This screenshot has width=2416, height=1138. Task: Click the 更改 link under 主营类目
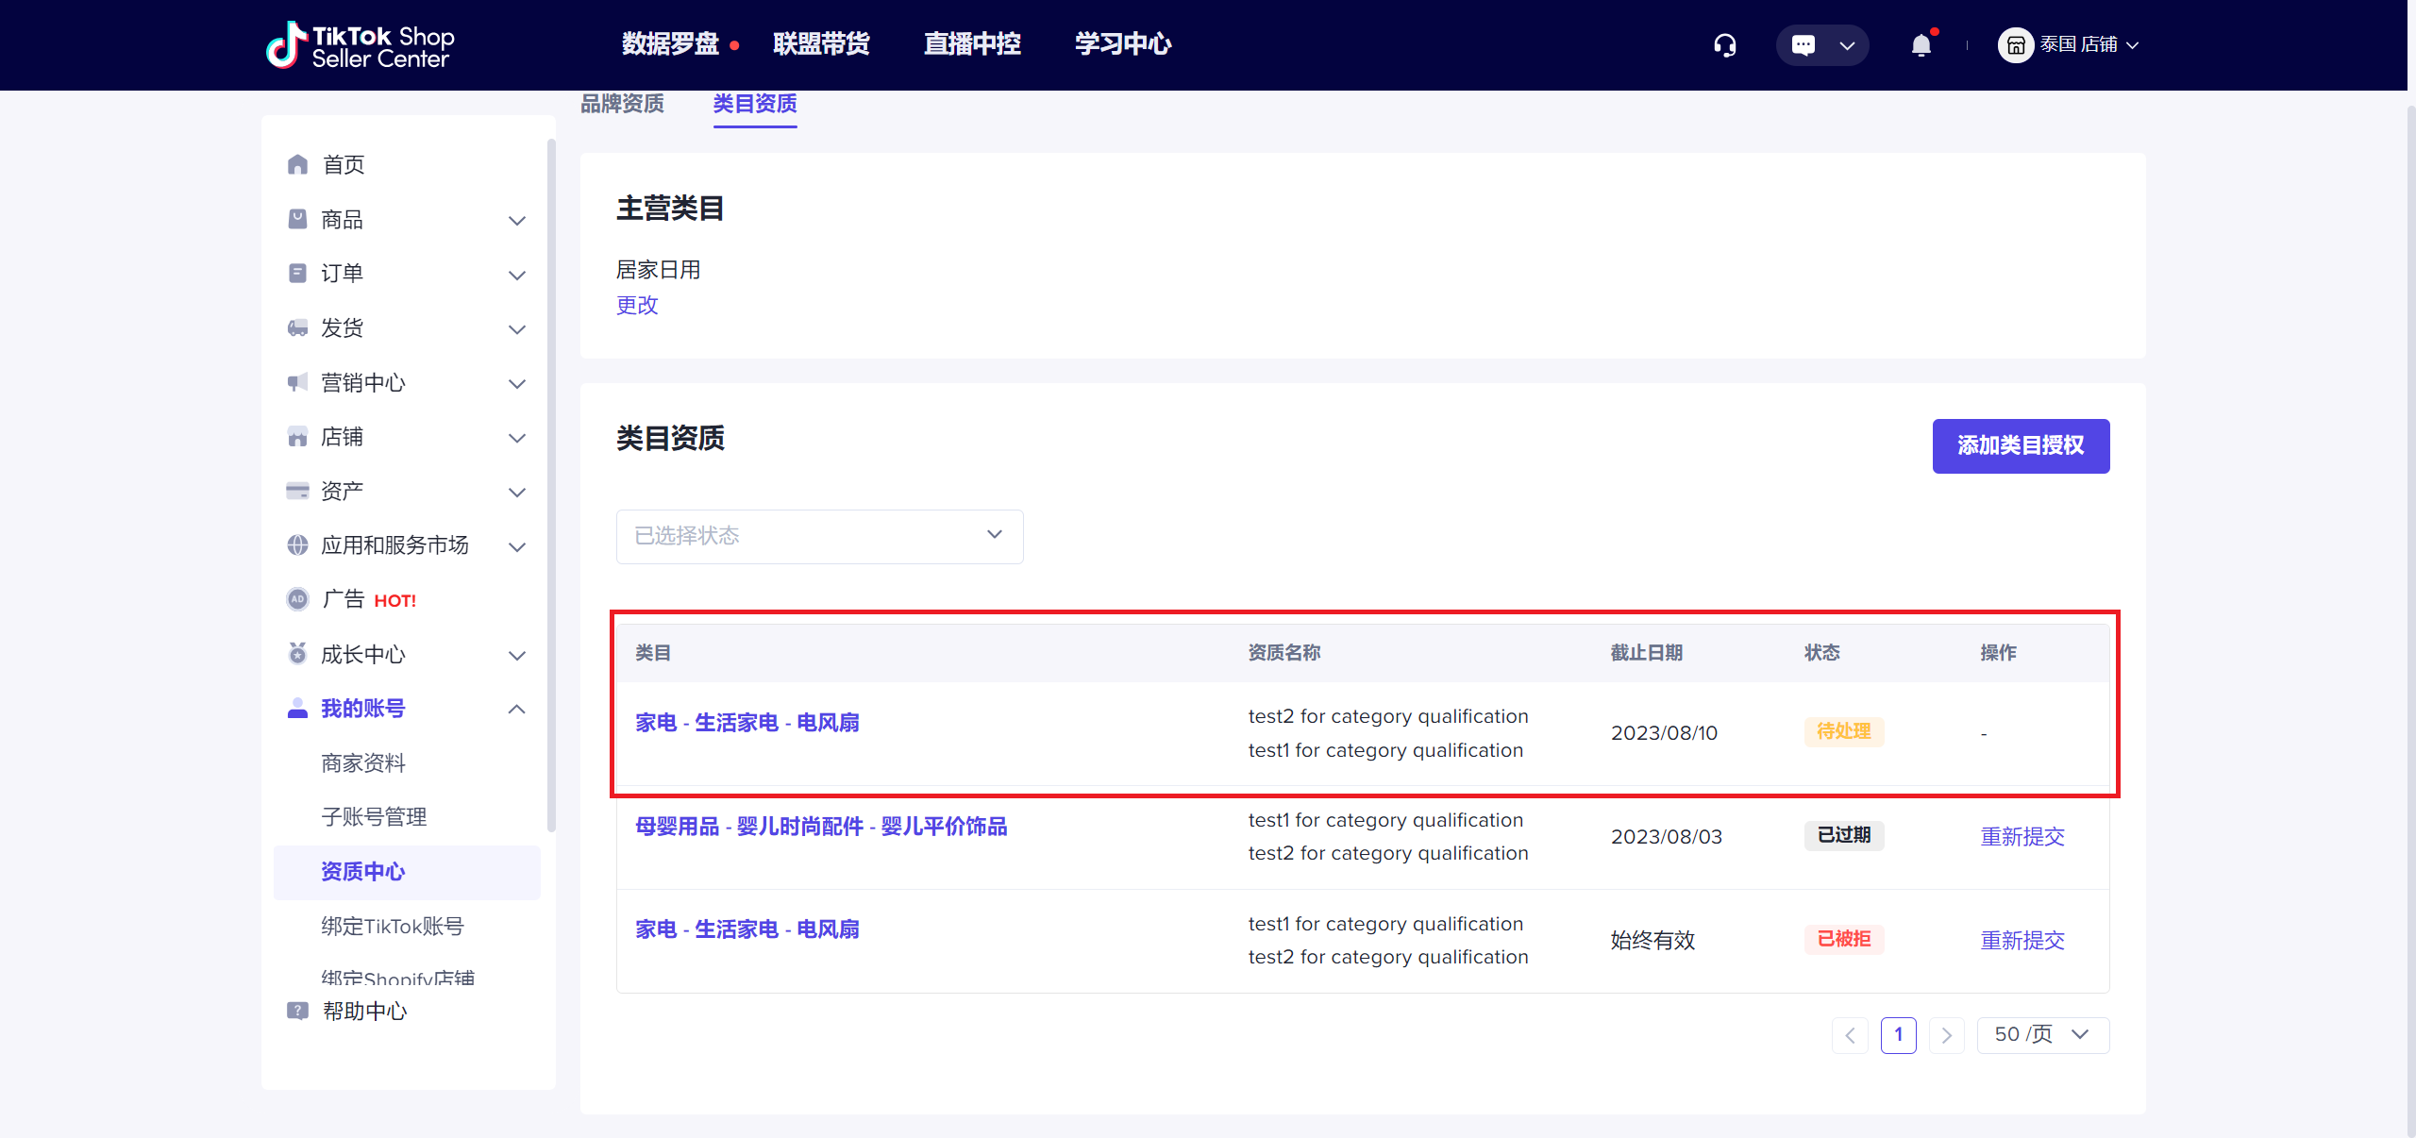click(x=637, y=306)
